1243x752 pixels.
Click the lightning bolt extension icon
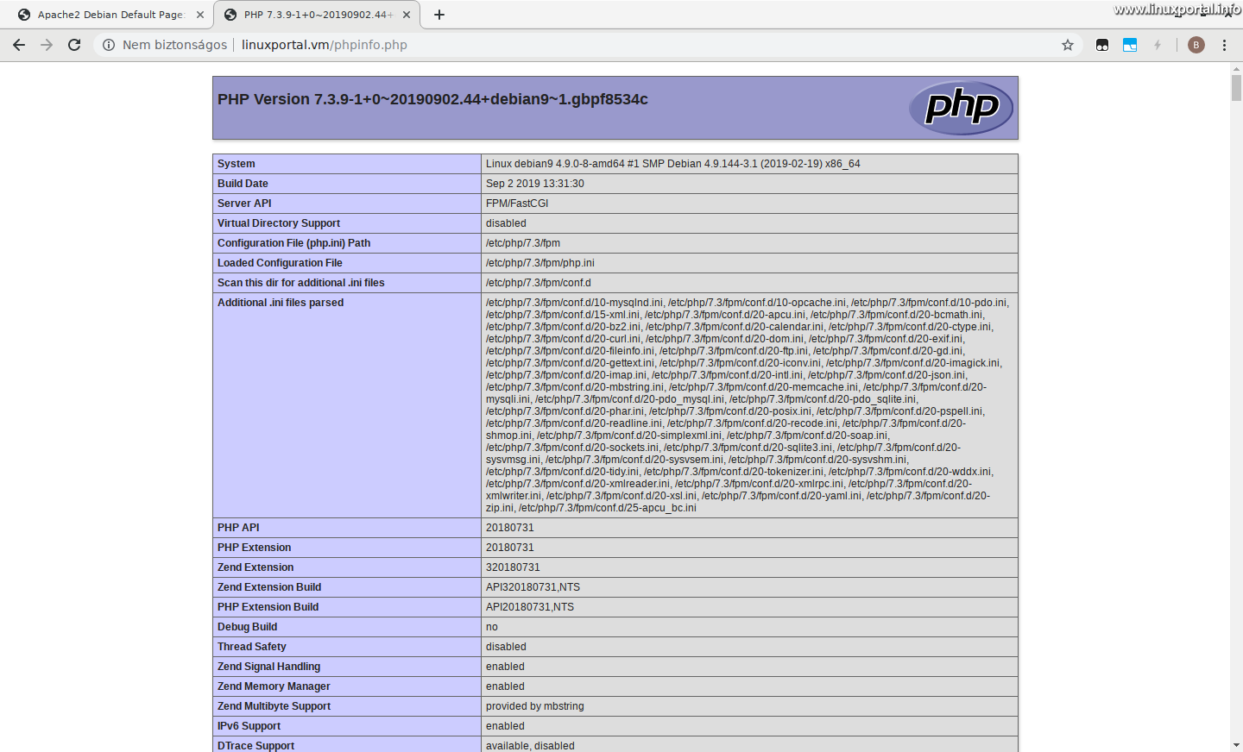coord(1158,44)
